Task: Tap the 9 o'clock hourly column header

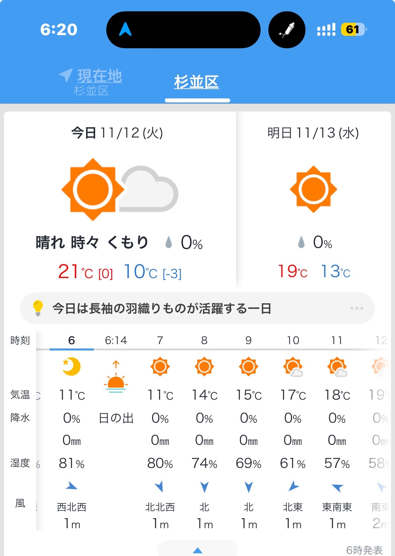Action: coord(249,340)
